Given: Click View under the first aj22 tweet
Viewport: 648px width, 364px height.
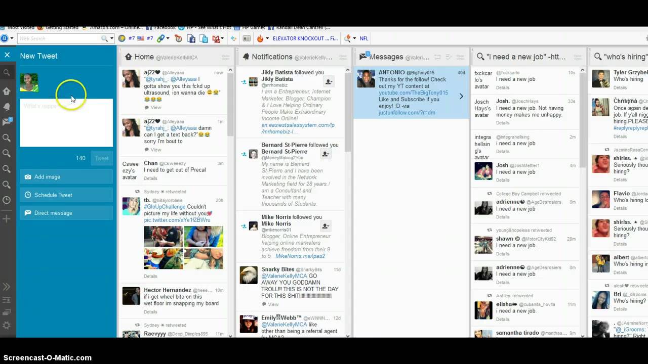Looking at the screenshot, I should coord(153,108).
